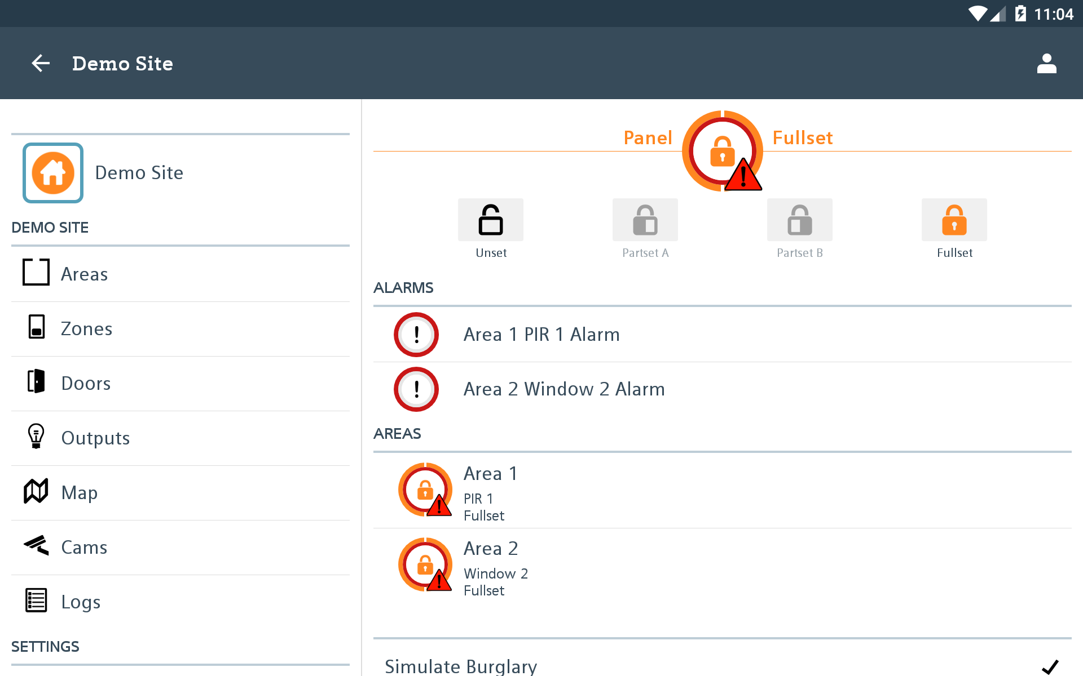Select the Area 1 PIR 1 Alarm row
This screenshot has height=676, width=1083.
point(722,335)
